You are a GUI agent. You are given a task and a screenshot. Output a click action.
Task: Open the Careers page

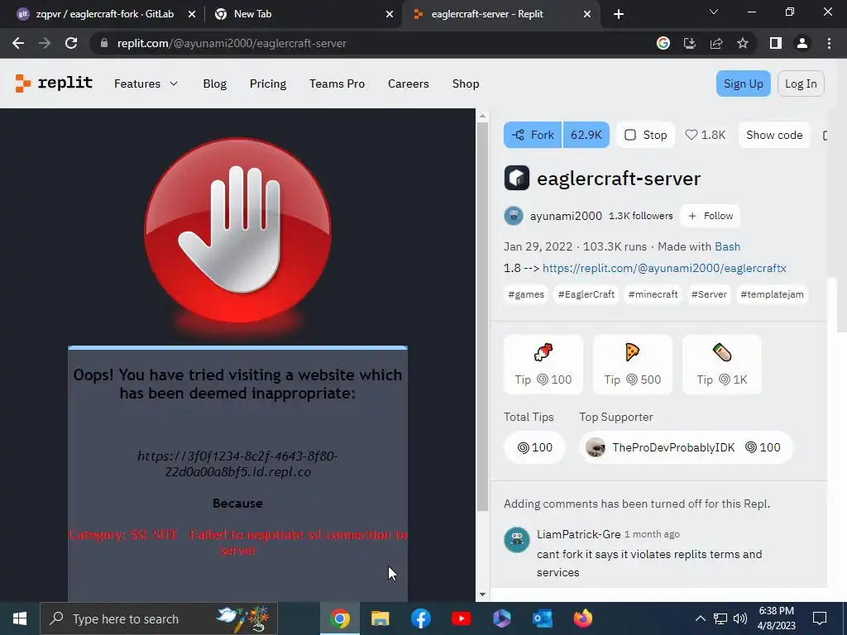409,84
